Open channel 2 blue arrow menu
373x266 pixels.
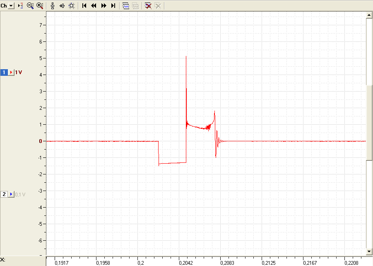[x=11, y=194]
